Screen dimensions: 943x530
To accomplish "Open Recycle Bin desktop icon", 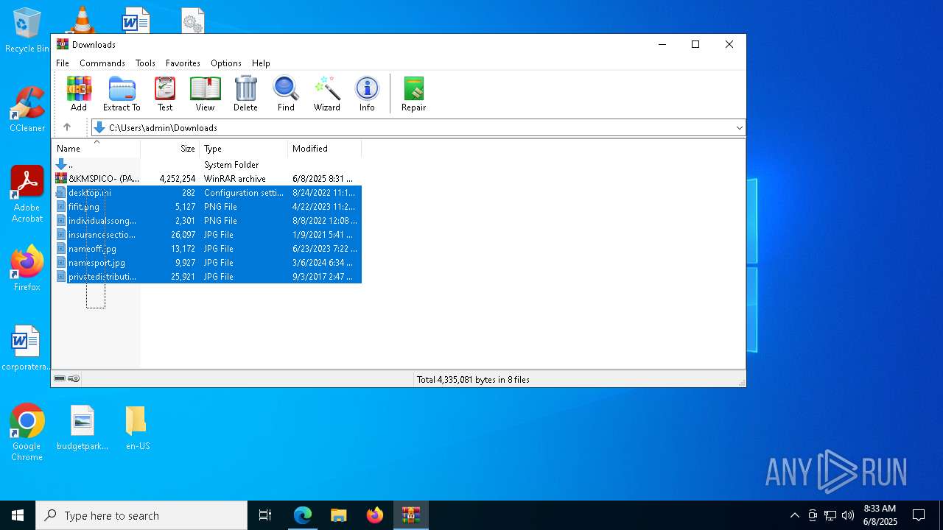I will (27, 31).
